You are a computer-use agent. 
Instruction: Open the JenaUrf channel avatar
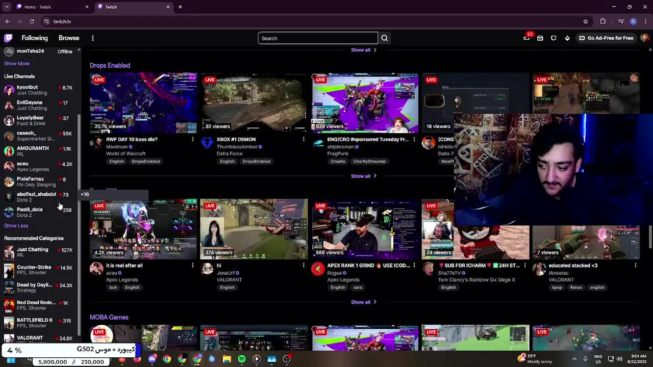pyautogui.click(x=207, y=269)
